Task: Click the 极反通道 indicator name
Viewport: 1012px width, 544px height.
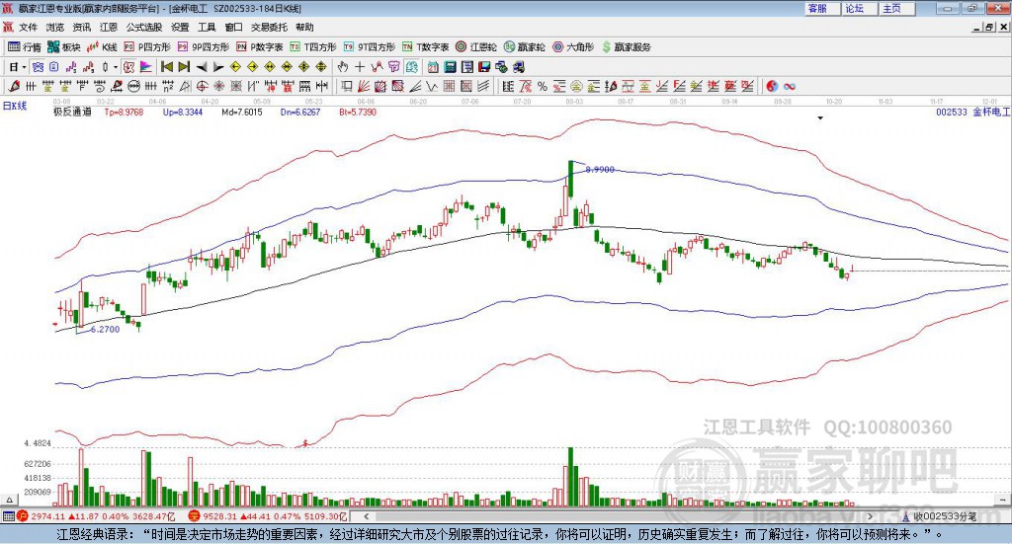Action: (73, 113)
